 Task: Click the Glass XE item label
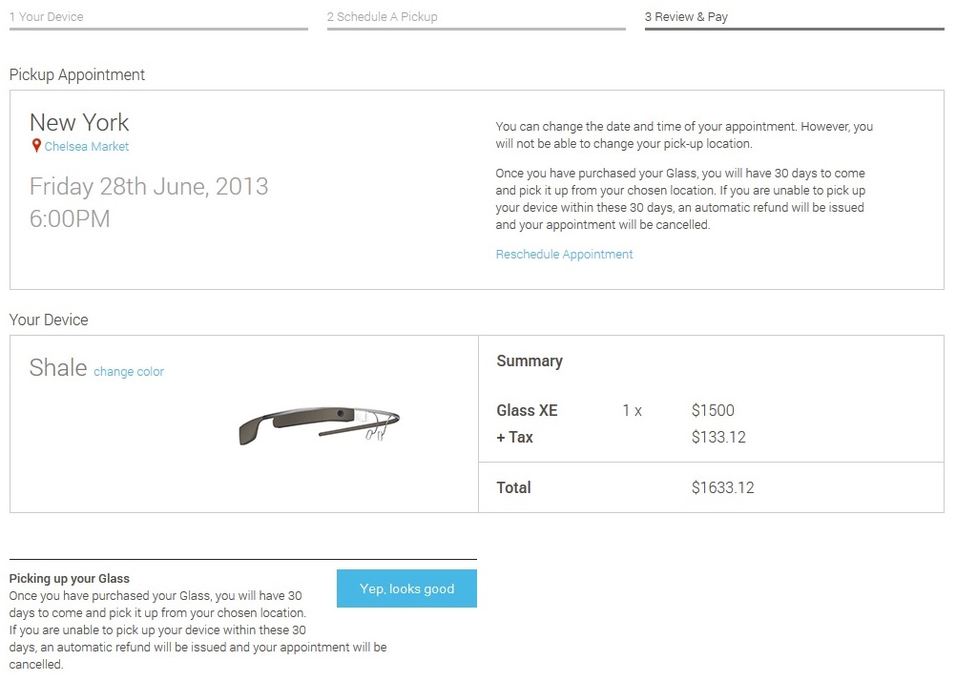point(527,411)
